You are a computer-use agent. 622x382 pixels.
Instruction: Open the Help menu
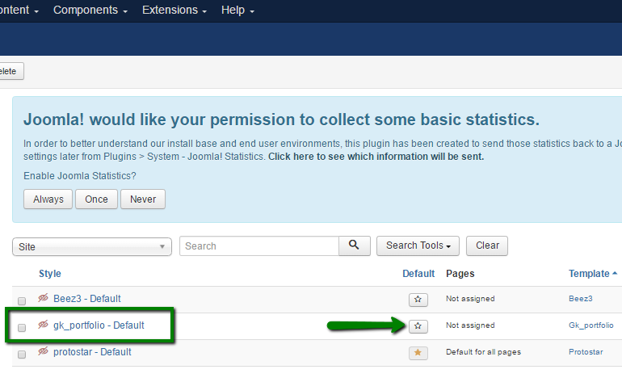pos(237,10)
